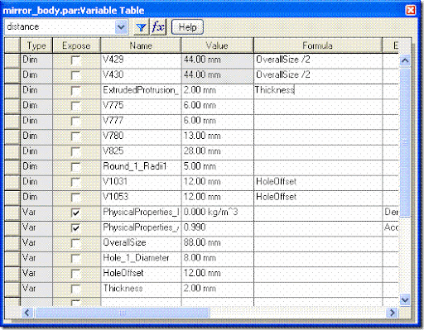Image resolution: width=424 pixels, height=330 pixels.
Task: Select the V429 name cell
Action: point(141,60)
